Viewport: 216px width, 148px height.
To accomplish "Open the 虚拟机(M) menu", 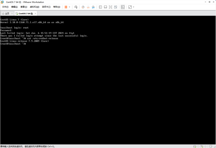I will (x=34, y=7).
